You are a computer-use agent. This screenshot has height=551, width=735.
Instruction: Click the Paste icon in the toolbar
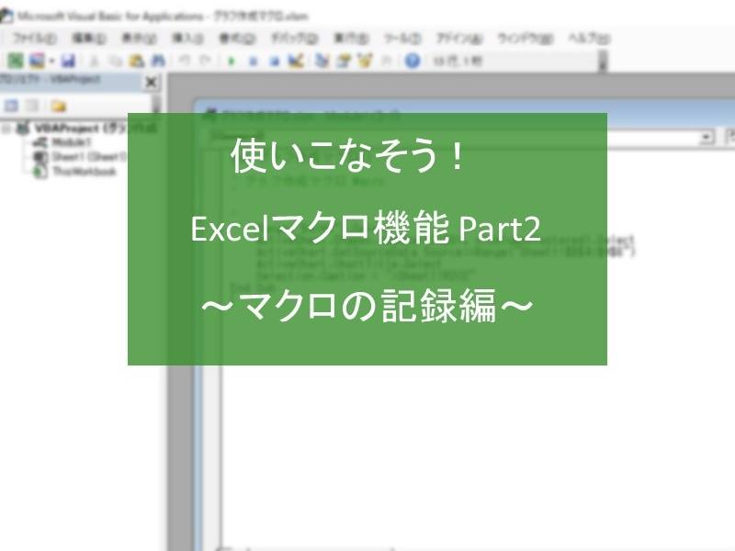click(x=136, y=61)
